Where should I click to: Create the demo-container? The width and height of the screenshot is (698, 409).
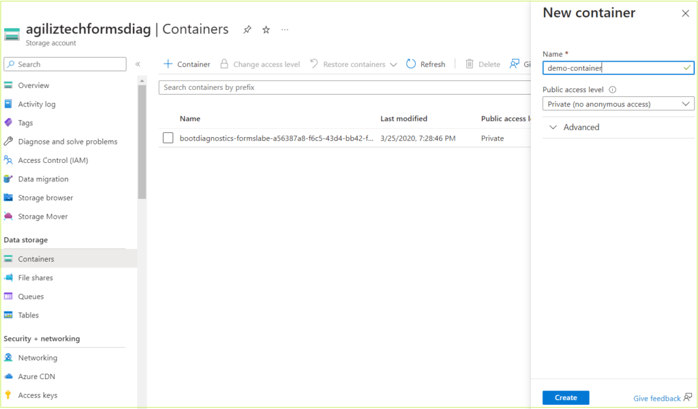565,397
